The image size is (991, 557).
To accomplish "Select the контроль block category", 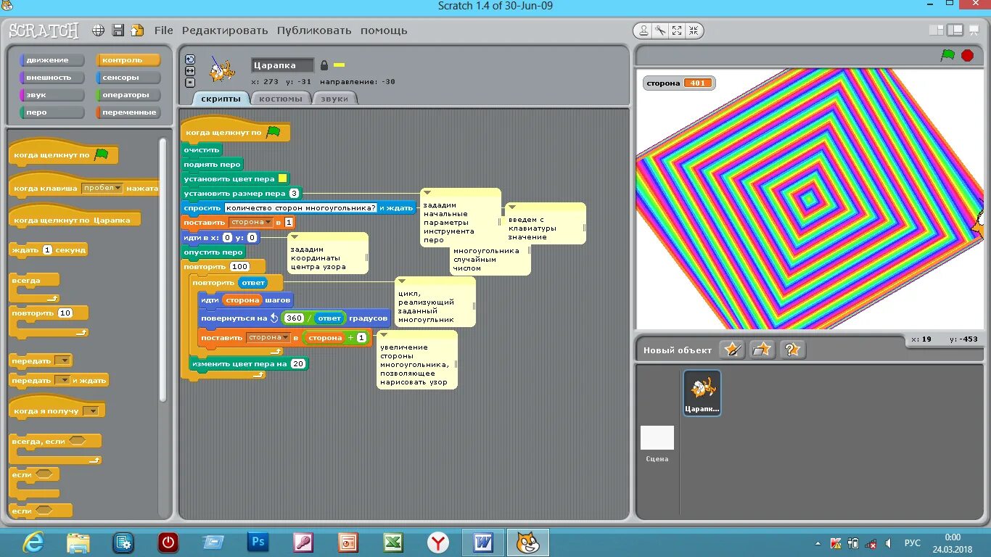I will click(x=128, y=60).
